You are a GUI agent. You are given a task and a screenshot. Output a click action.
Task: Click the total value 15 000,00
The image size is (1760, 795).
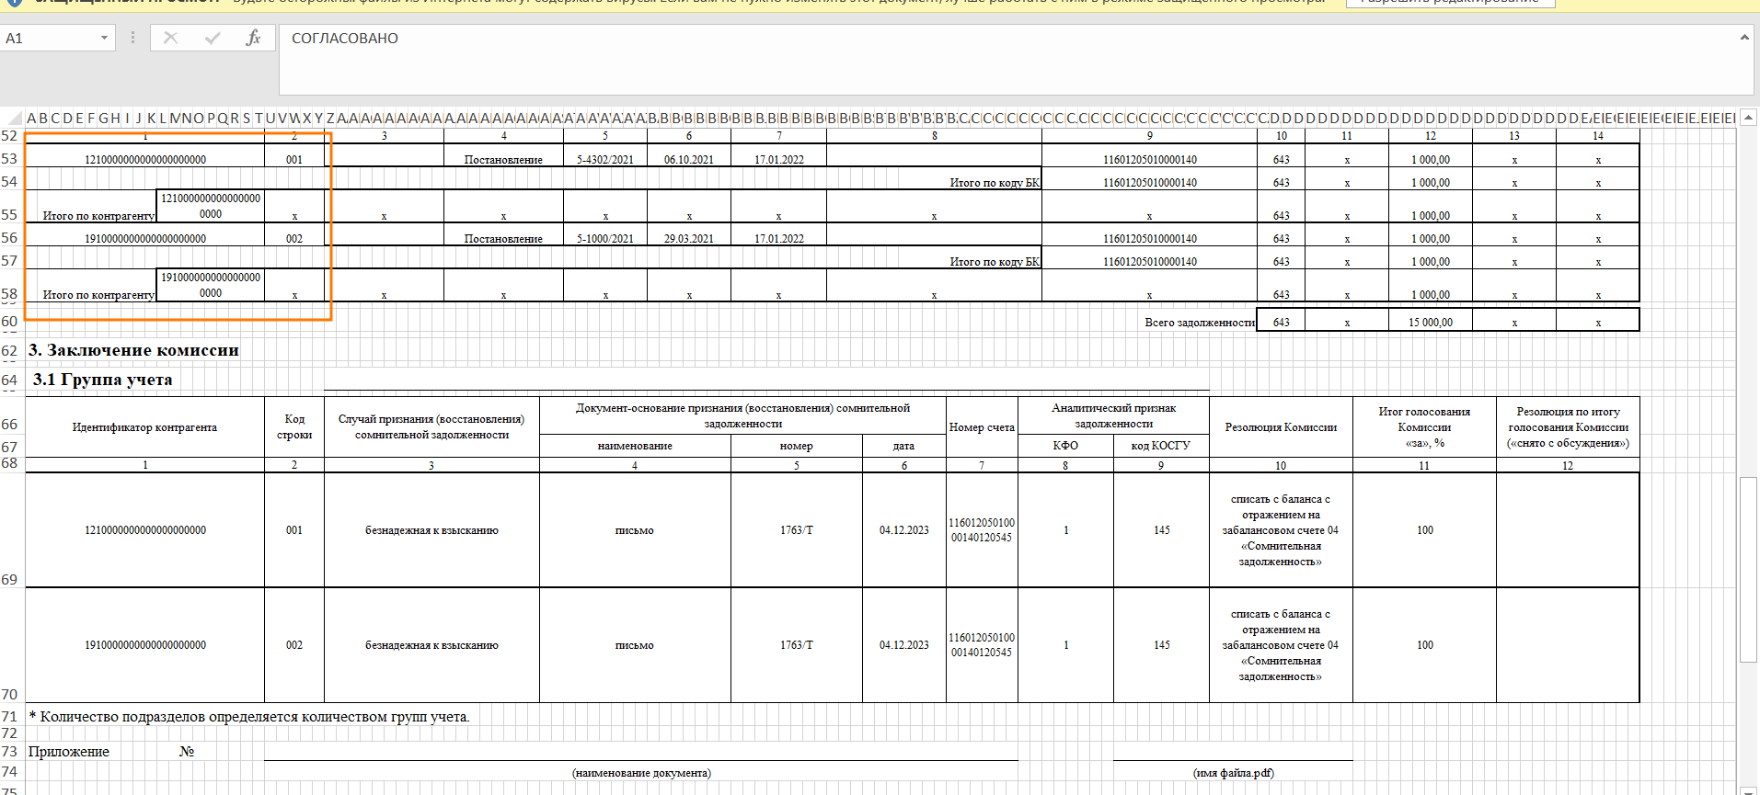[1431, 323]
